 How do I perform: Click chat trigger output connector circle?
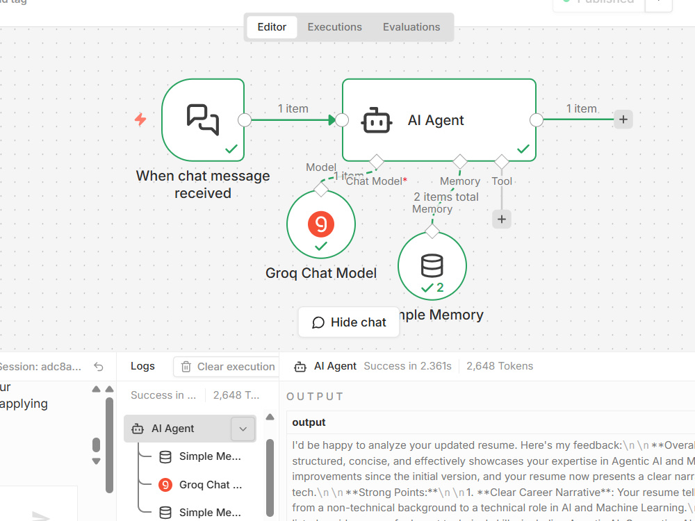pyautogui.click(x=244, y=119)
